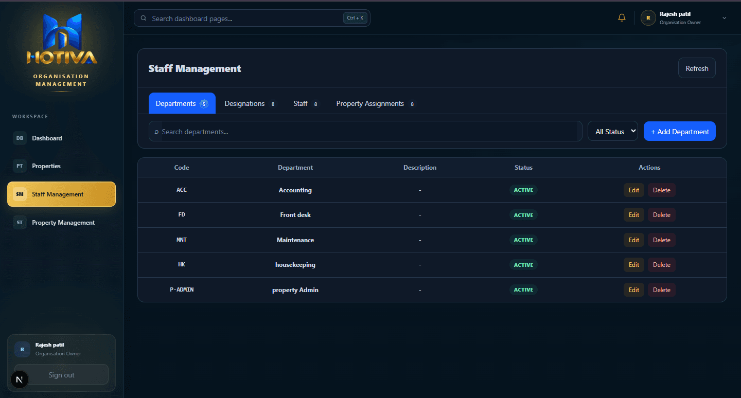Focus the Search dashboard pages field
741x398 pixels.
252,19
